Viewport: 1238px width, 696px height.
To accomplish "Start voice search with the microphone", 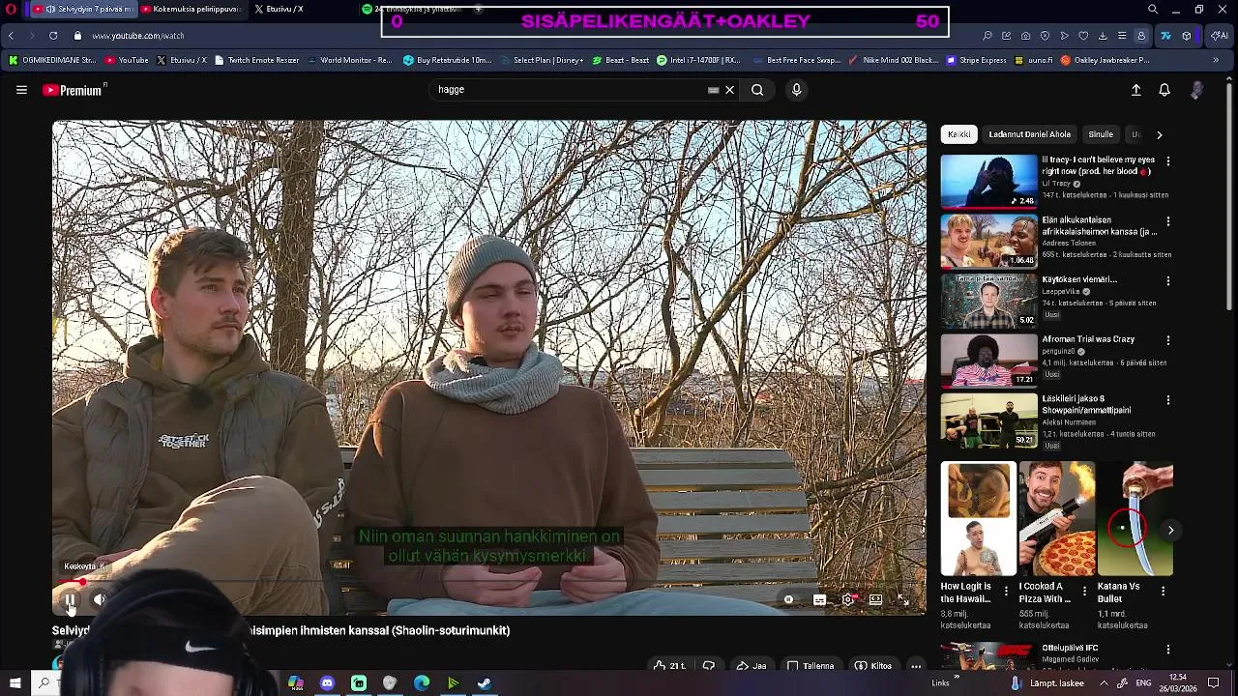I will click(796, 90).
